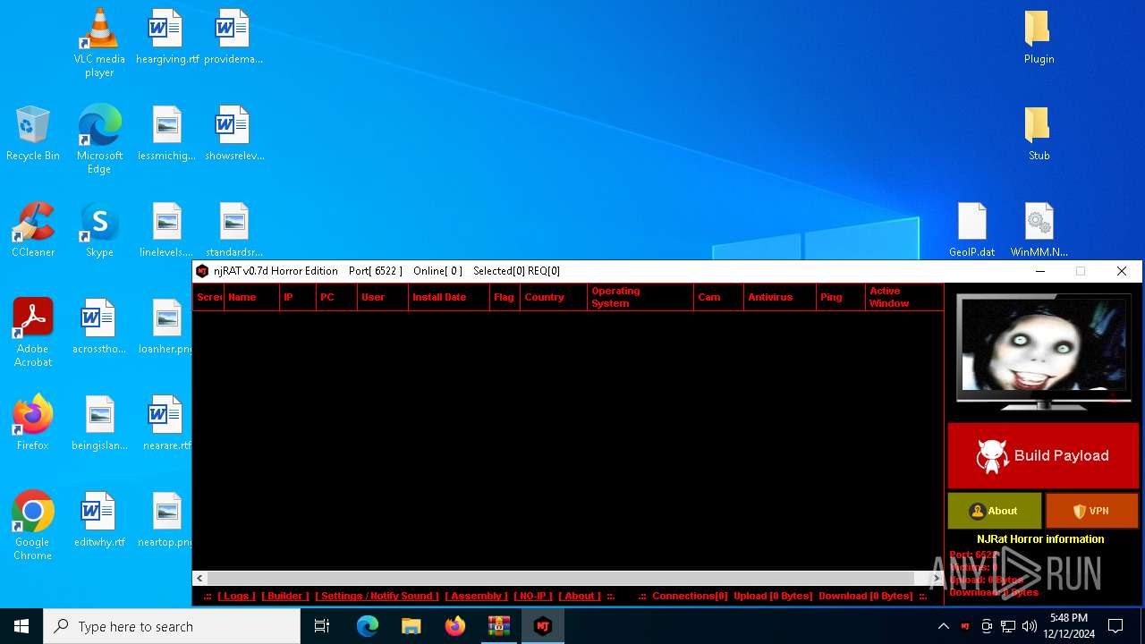Screen dimensions: 1145x644
Task: Select the showsrelev... document icon
Action: click(x=233, y=133)
